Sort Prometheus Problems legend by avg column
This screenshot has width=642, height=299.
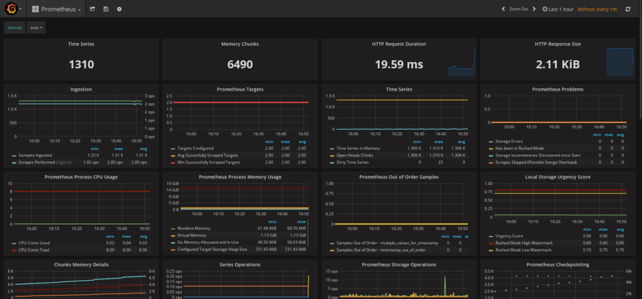tap(621, 134)
